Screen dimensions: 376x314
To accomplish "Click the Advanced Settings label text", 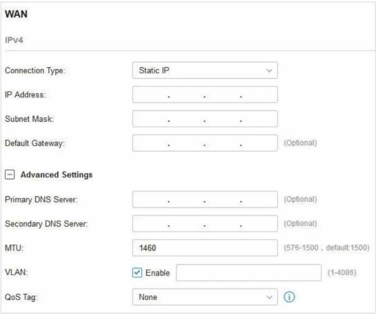I will pyautogui.click(x=57, y=175).
